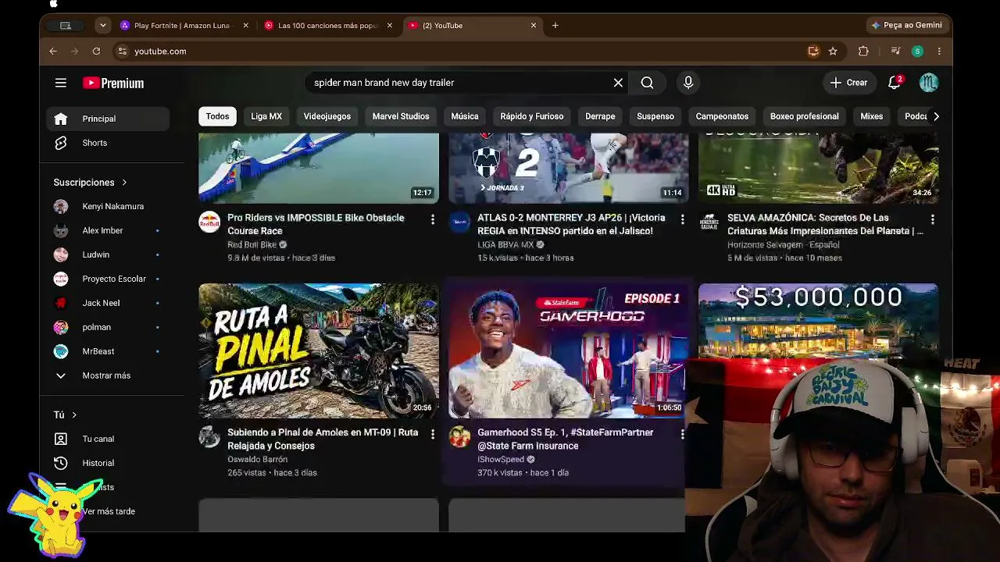Start voice search with the microphone
The height and width of the screenshot is (562, 1000).
pyautogui.click(x=688, y=83)
